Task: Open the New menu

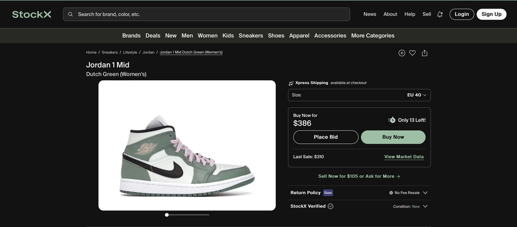Action: (171, 36)
